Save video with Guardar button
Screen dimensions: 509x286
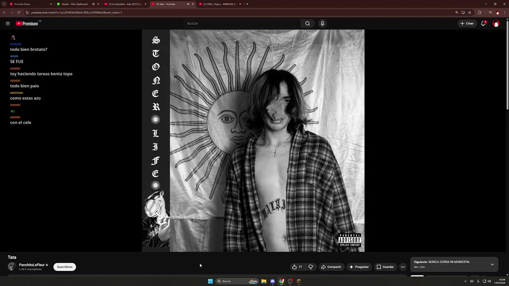coord(385,267)
